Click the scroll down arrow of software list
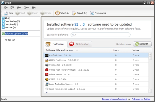Screen dimensions: 155x102 click(150, 91)
